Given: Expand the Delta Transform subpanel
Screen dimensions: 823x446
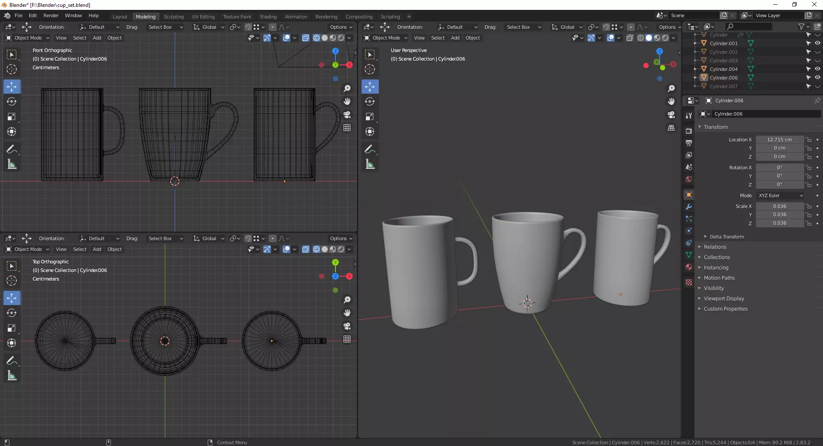Looking at the screenshot, I should point(727,237).
